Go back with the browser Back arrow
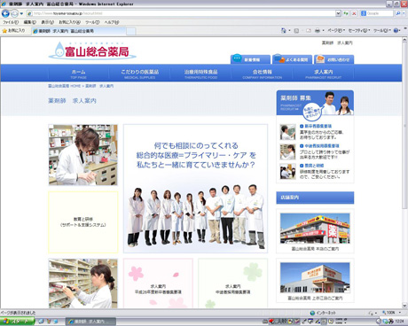Screen dimensions: 408x326 [5, 13]
